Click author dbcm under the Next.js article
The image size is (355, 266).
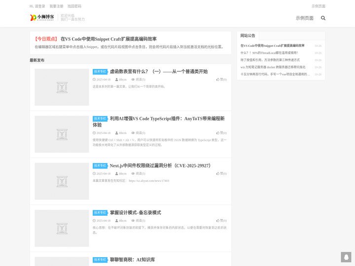click(123, 174)
